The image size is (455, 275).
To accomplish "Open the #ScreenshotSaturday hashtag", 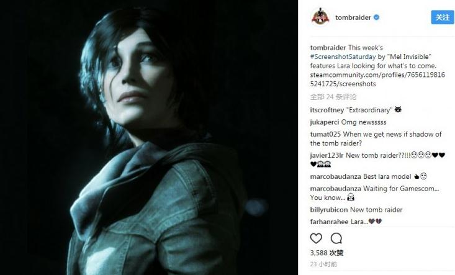I will pos(343,56).
